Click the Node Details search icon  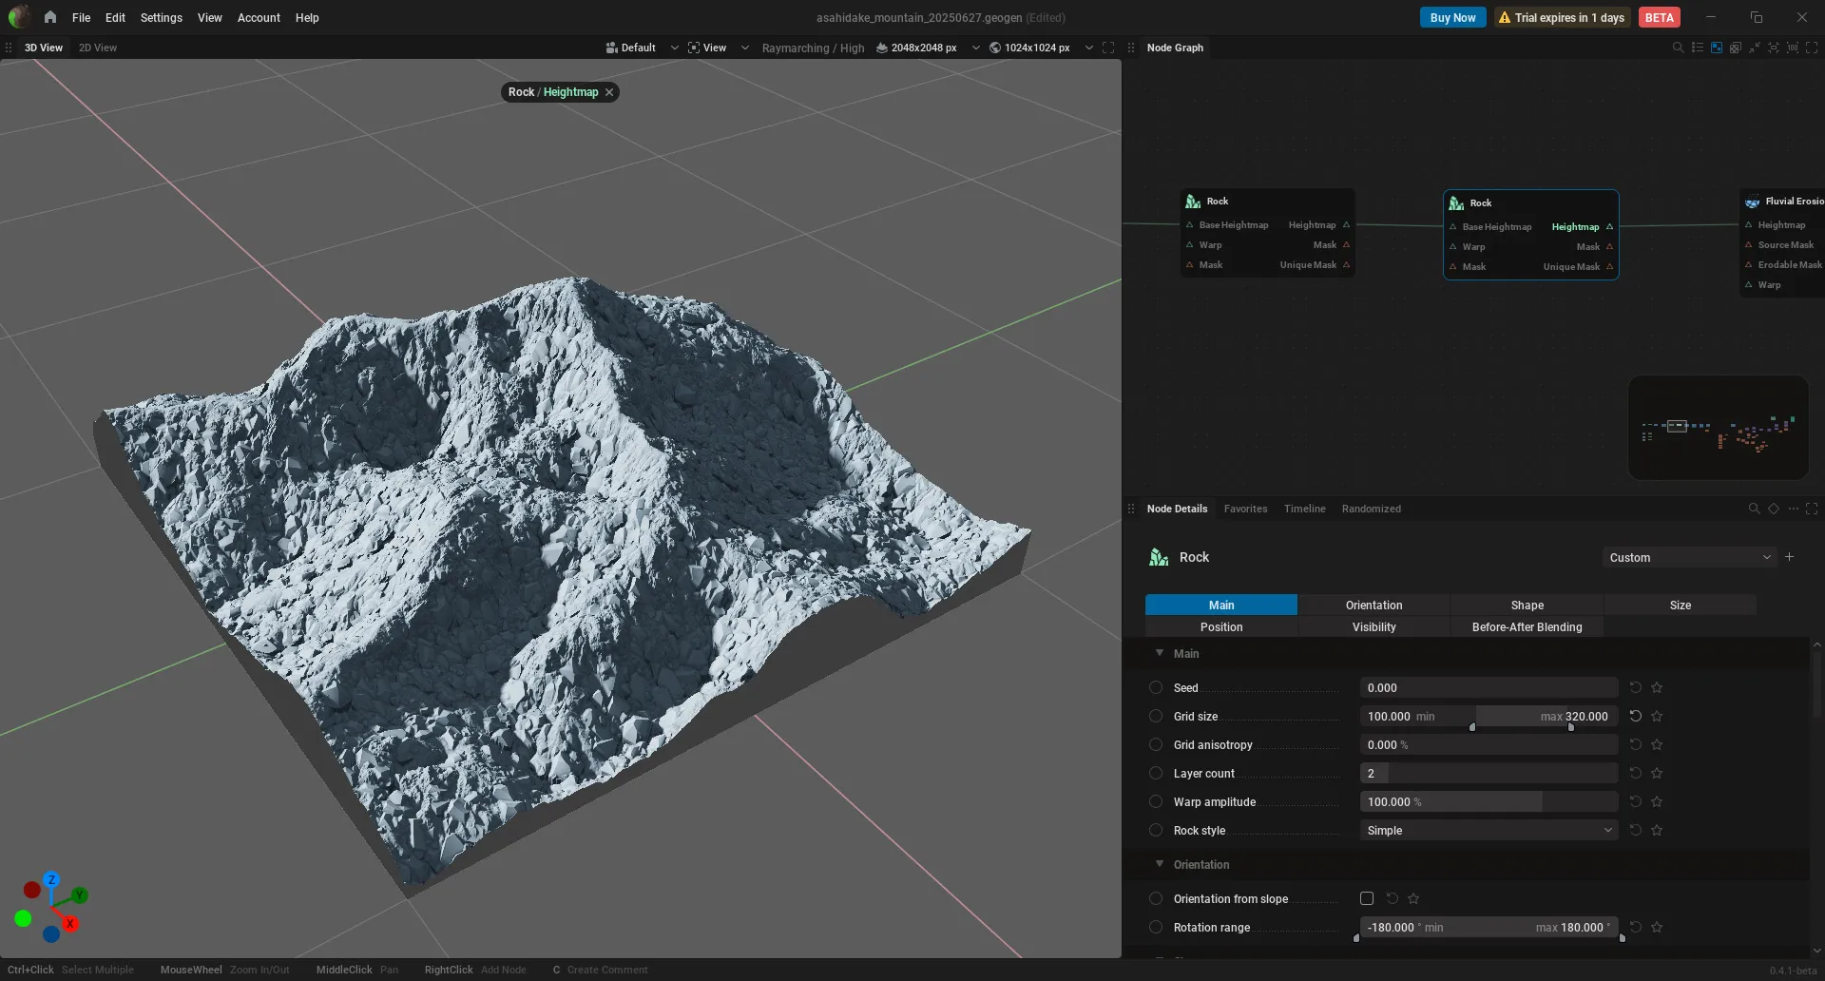(x=1754, y=509)
